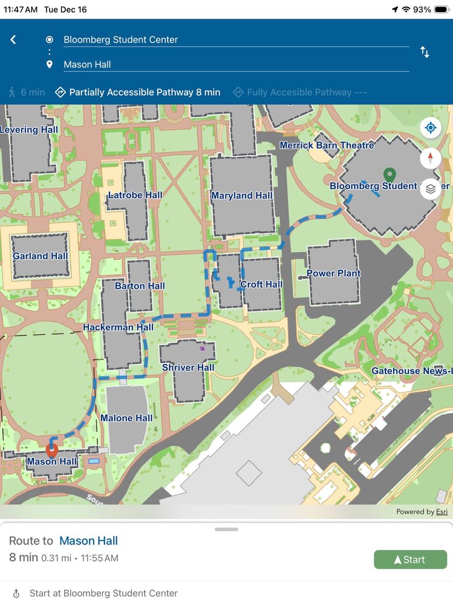Open the map layers icon
Viewport: 453px width, 605px height.
430,189
